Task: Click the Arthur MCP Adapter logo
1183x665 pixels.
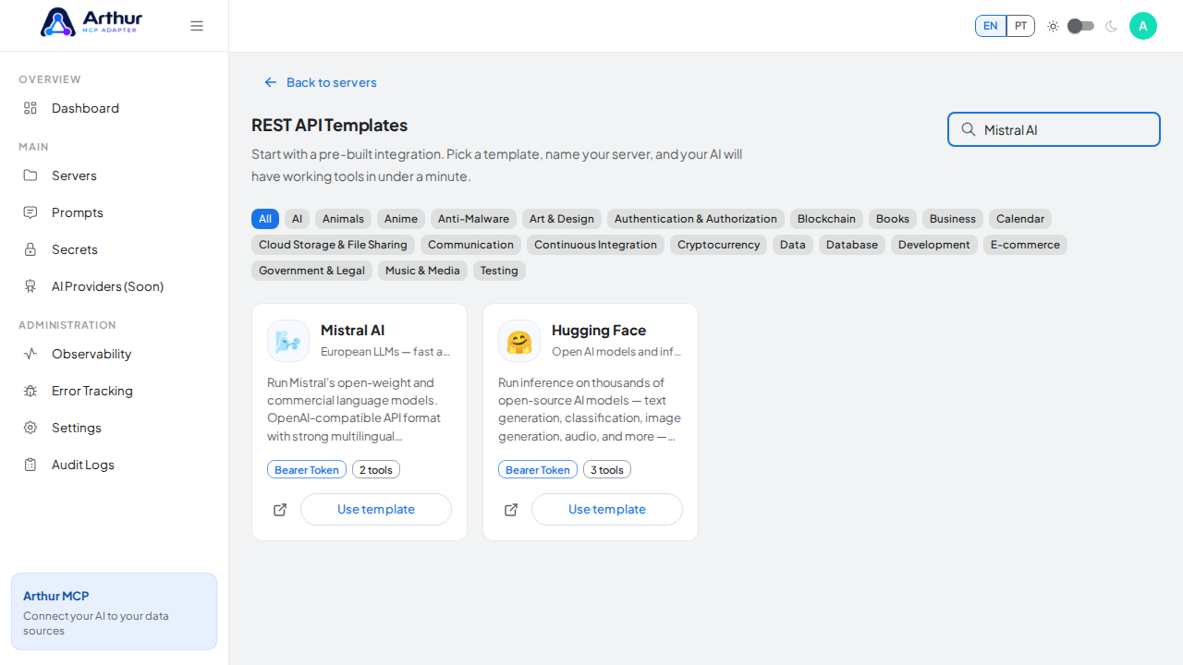Action: click(x=91, y=22)
